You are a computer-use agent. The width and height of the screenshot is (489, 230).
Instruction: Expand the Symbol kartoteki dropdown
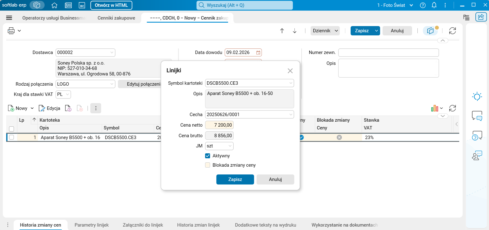(291, 83)
